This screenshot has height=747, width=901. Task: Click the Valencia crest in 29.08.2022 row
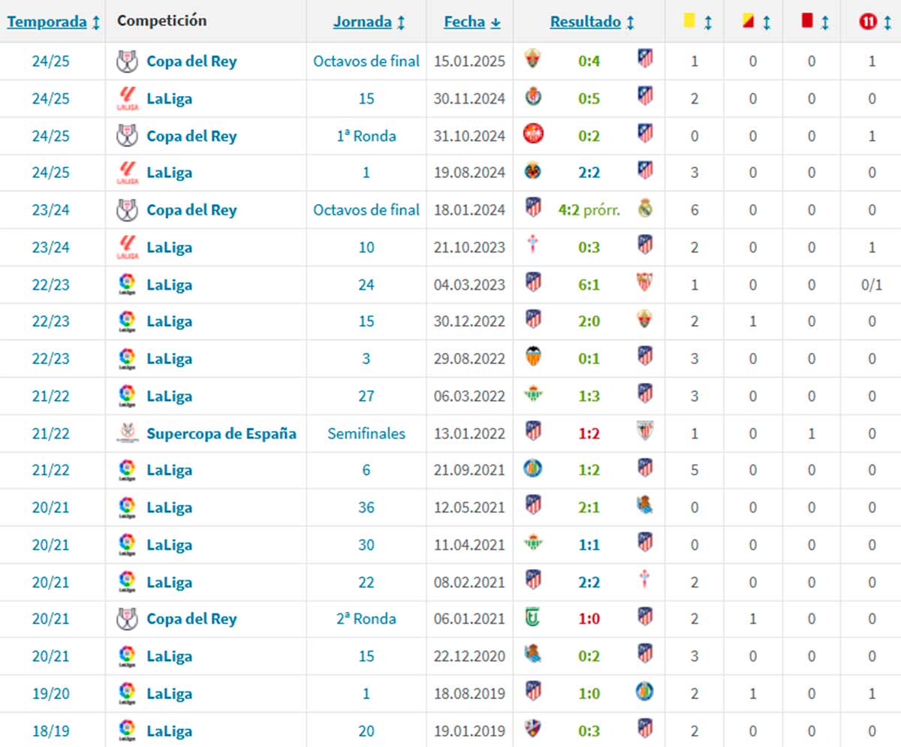533,357
